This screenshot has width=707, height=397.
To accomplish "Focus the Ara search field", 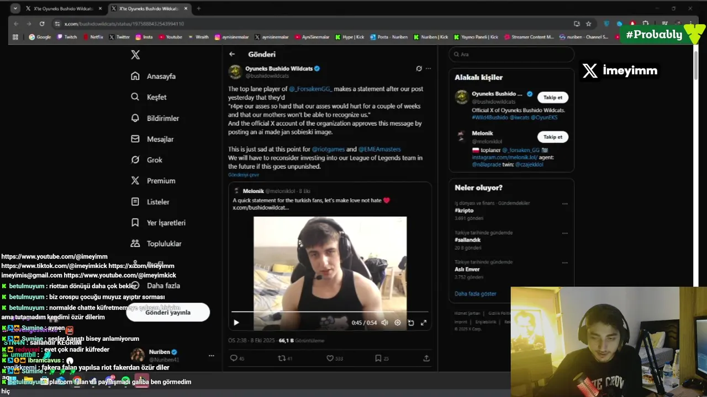I will tap(511, 55).
